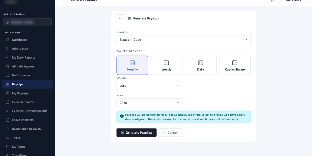Select Custom Range pay period type

point(235,65)
